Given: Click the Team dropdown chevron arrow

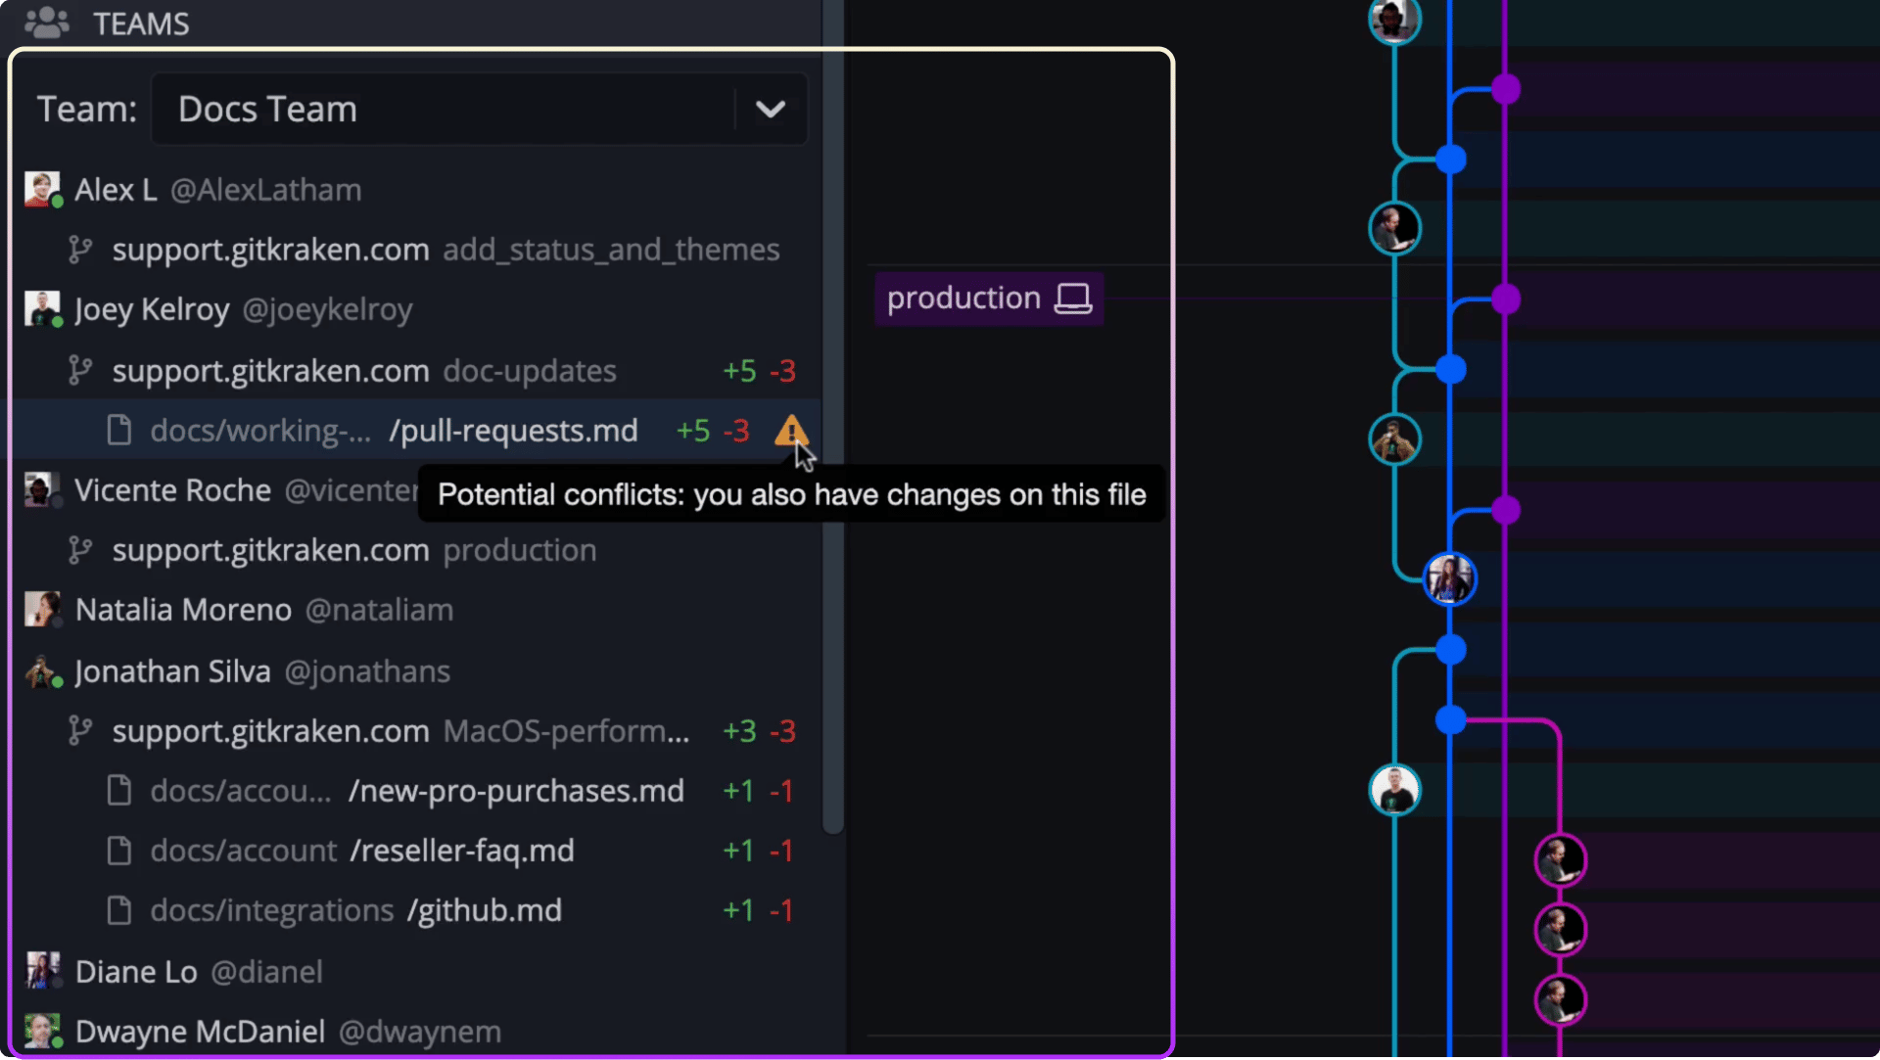Looking at the screenshot, I should (771, 109).
